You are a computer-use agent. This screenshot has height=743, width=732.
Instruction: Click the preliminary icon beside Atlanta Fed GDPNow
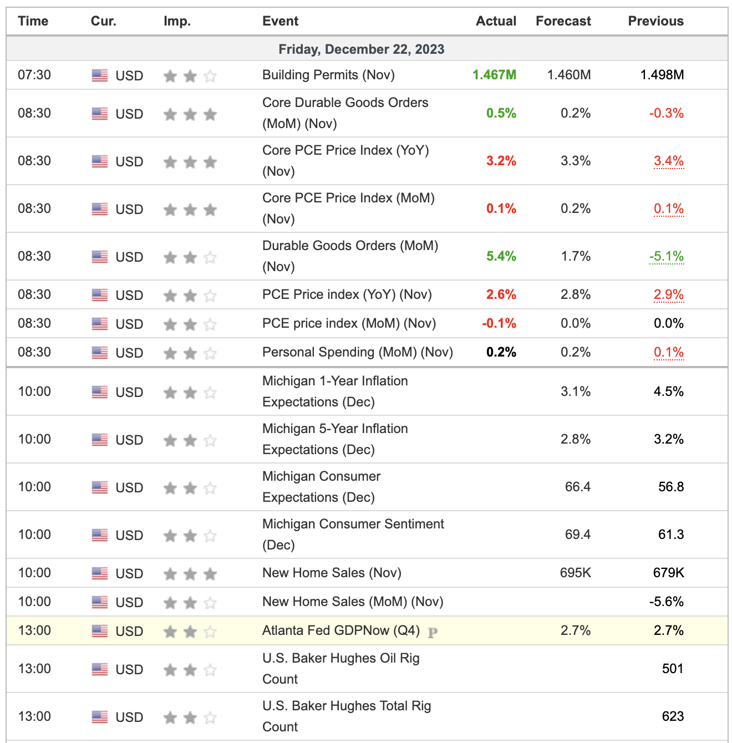pos(433,632)
